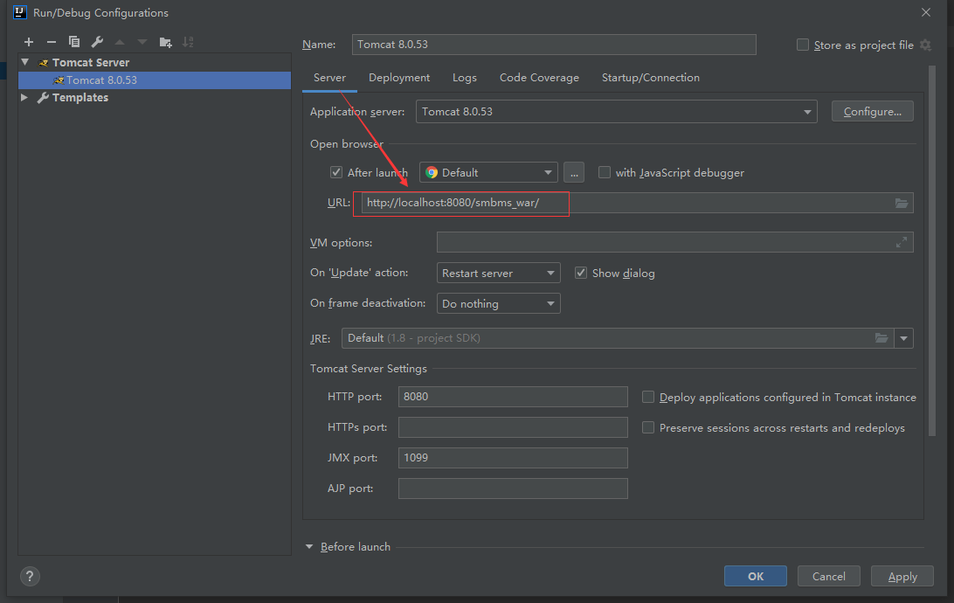Switch to the Startup/Connection tab
This screenshot has height=603, width=954.
(x=650, y=78)
